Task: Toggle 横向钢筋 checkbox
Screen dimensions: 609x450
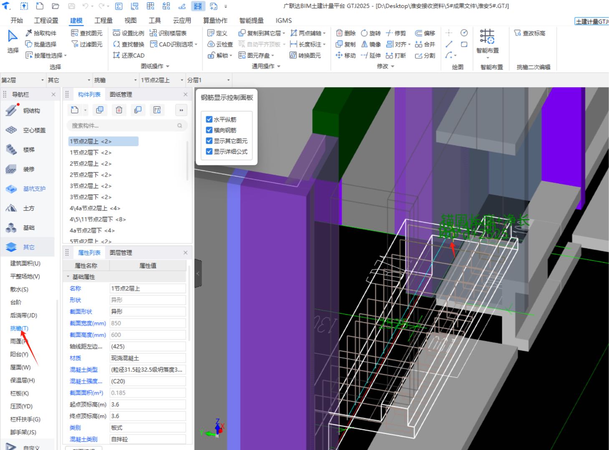Action: tap(209, 130)
